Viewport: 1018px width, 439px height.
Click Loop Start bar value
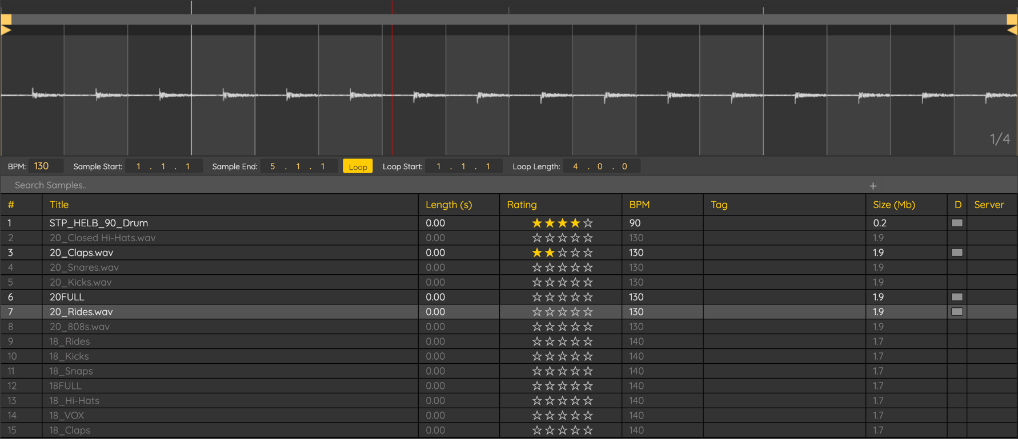tap(439, 166)
